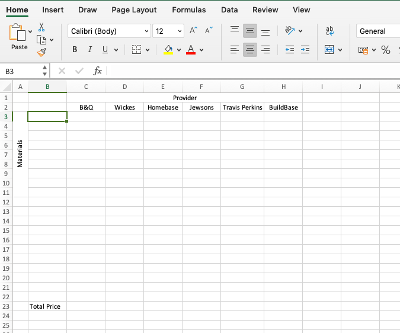This screenshot has height=333, width=400.
Task: Align text right
Action: tap(265, 49)
